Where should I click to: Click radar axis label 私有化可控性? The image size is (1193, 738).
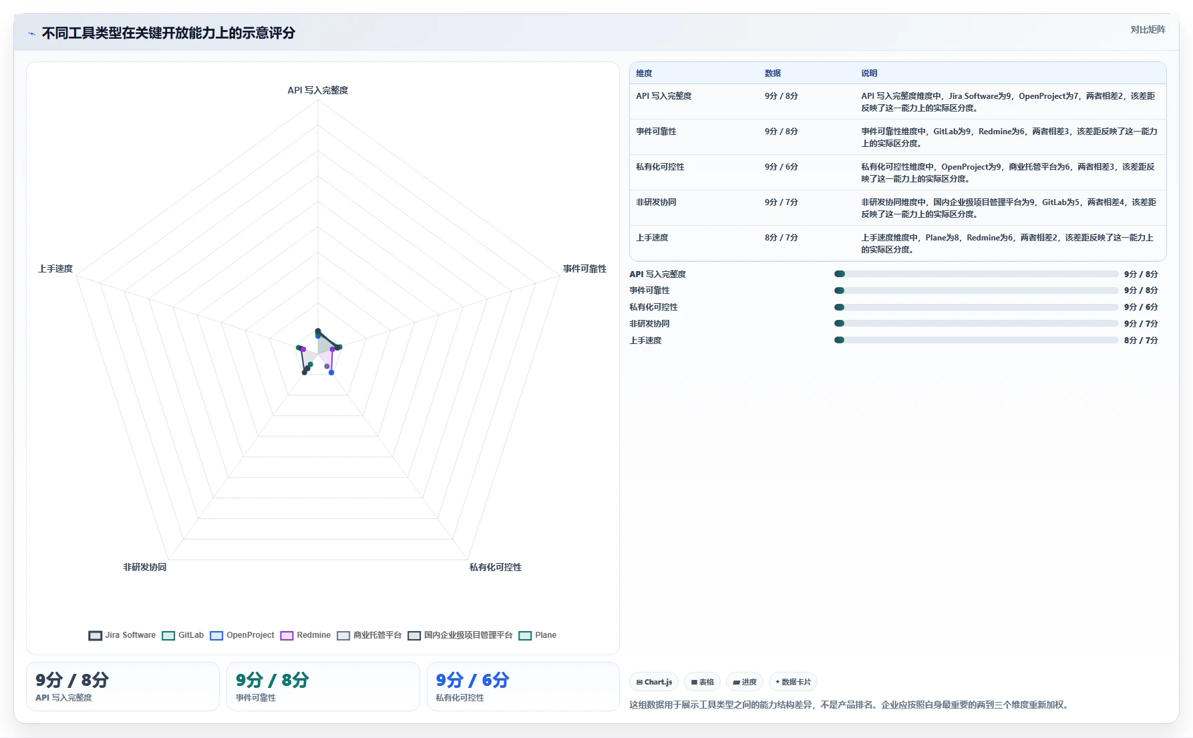(x=496, y=567)
